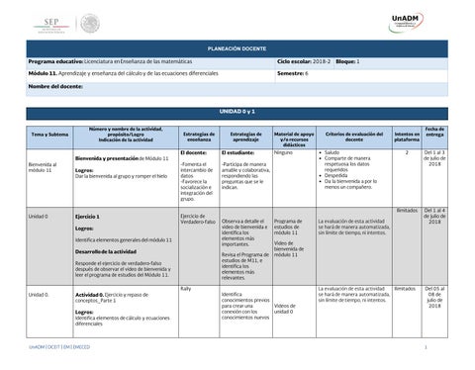Select the Ejercicio 1 heading

coord(87,217)
